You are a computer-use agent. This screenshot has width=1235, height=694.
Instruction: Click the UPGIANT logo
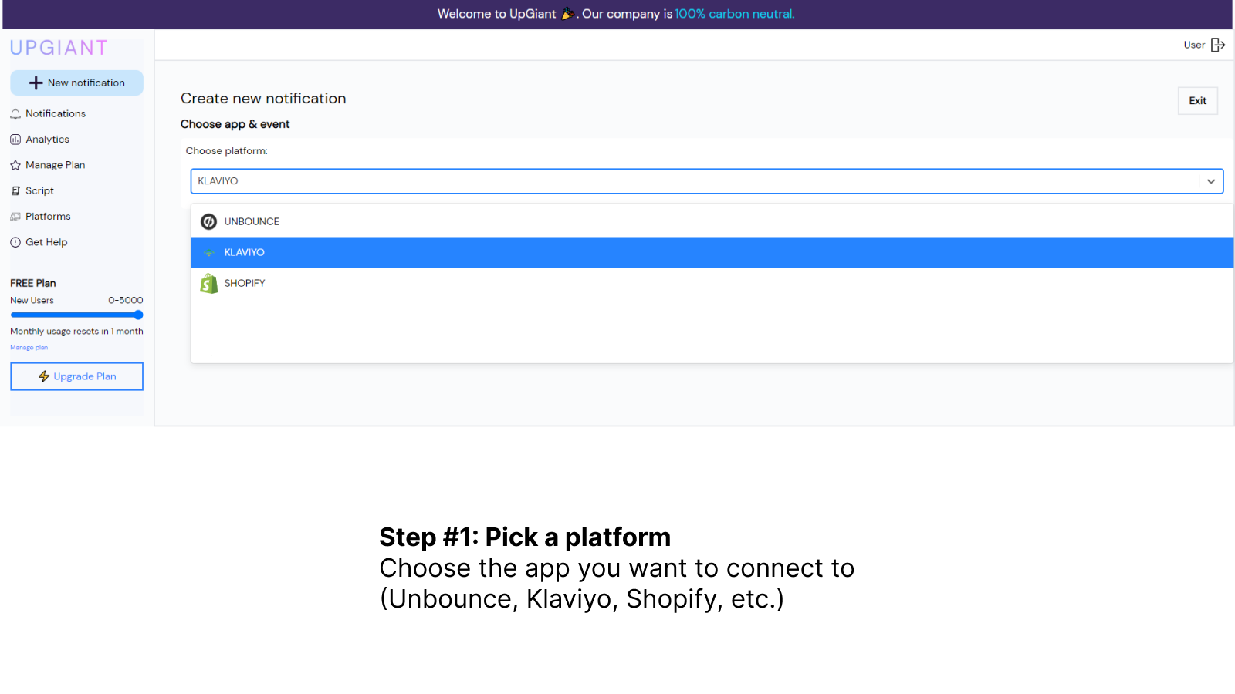tap(59, 48)
